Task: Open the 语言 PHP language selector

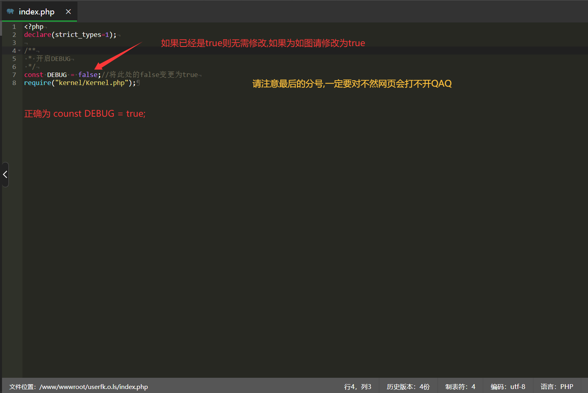Action: pos(557,387)
